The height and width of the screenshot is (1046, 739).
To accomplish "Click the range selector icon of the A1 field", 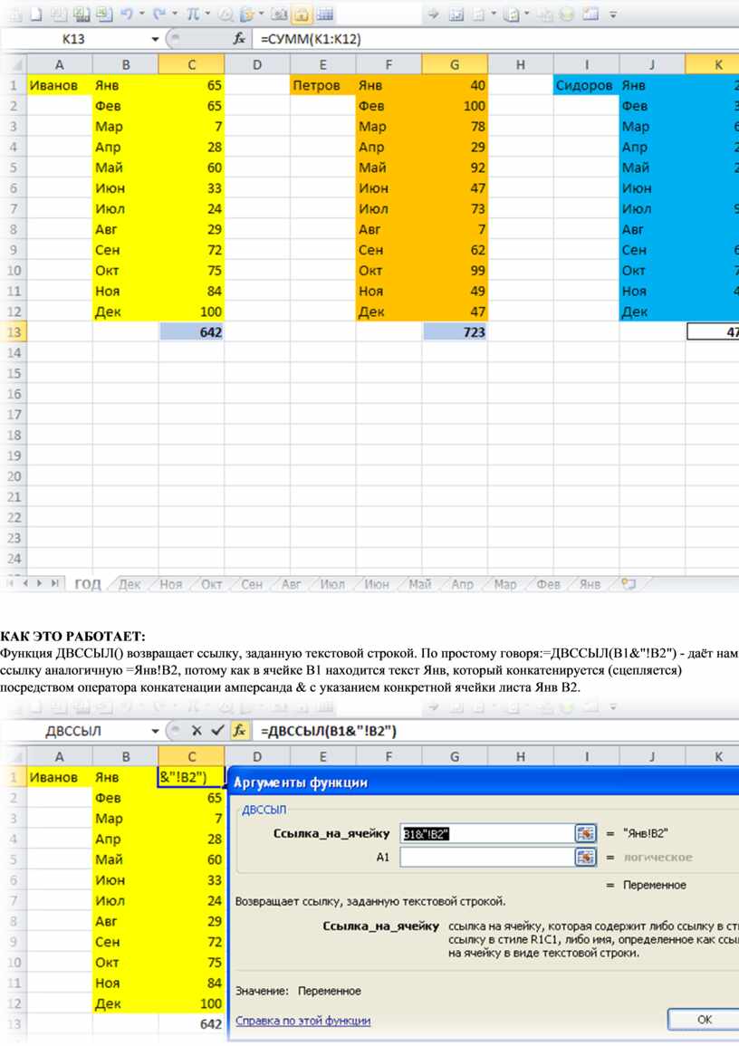I will [585, 858].
